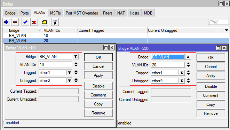The width and height of the screenshot is (230, 130).
Task: Toggle the VLAN IDs up/down arrows in the VLAN 10 dialog
Action: point(76,65)
